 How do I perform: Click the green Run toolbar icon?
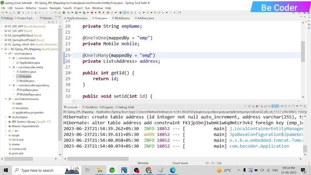pyautogui.click(x=76, y=13)
